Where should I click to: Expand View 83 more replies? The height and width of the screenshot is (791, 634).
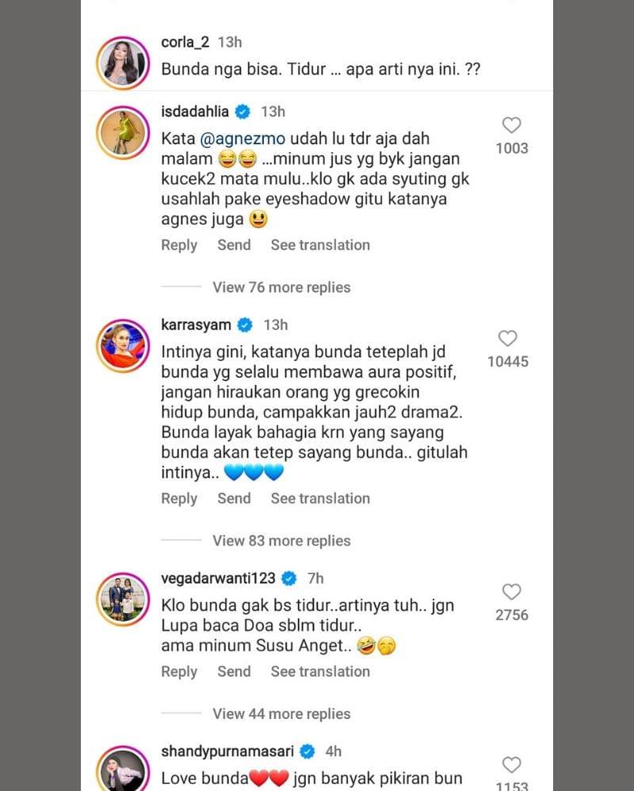pos(281,540)
